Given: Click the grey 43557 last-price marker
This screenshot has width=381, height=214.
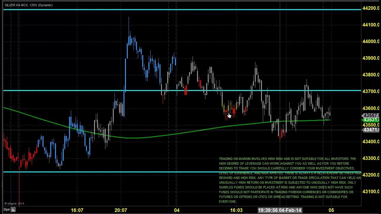Looking at the screenshot, I should [x=371, y=115].
